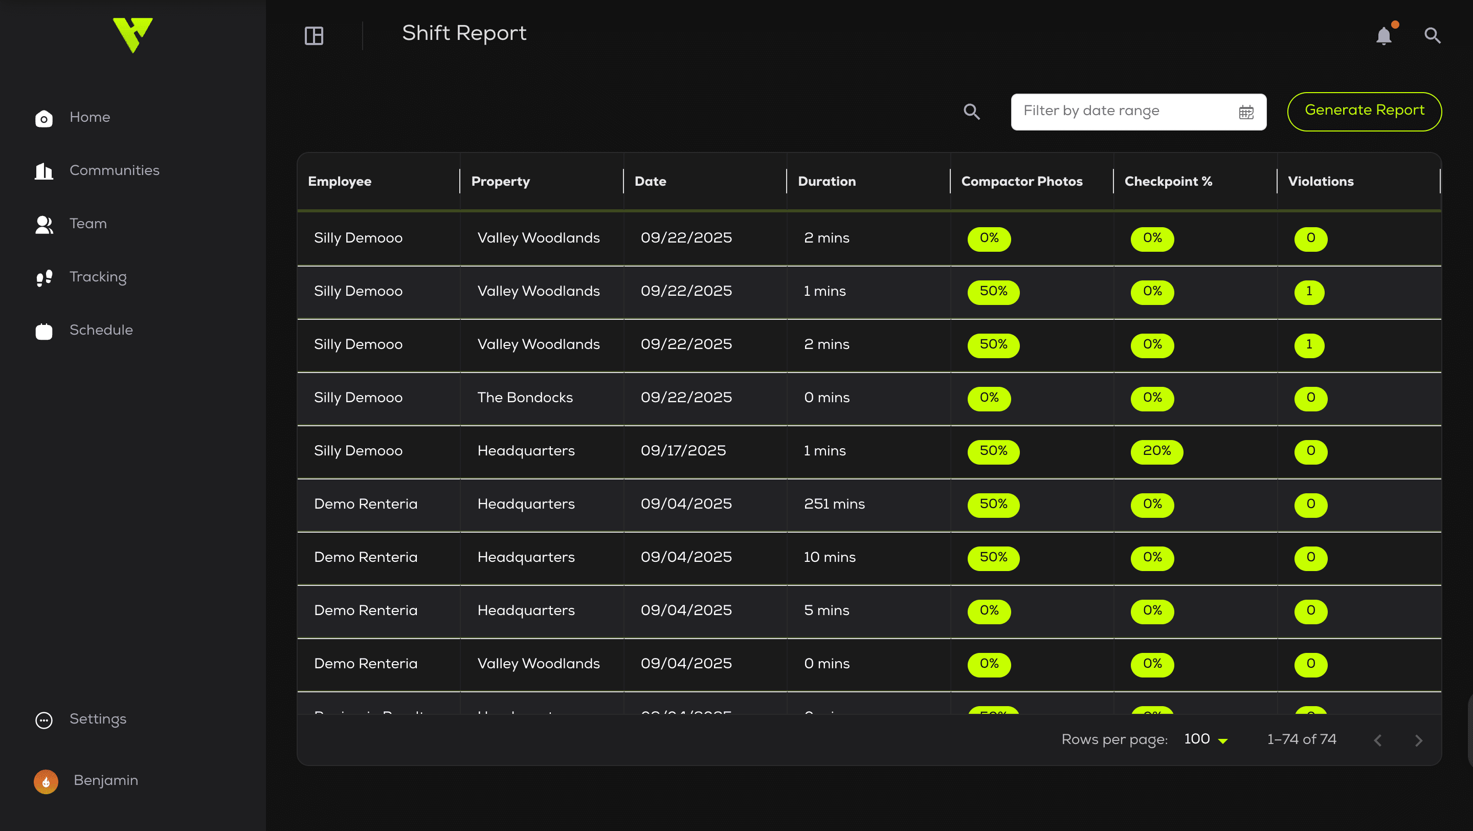Open Home in sidebar
Image resolution: width=1473 pixels, height=831 pixels.
point(90,117)
